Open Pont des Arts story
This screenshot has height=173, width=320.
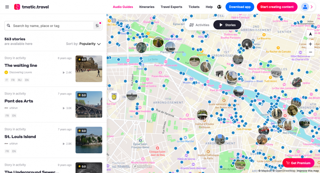(19, 101)
